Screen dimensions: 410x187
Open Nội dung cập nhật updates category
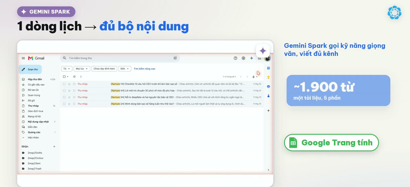point(38,122)
